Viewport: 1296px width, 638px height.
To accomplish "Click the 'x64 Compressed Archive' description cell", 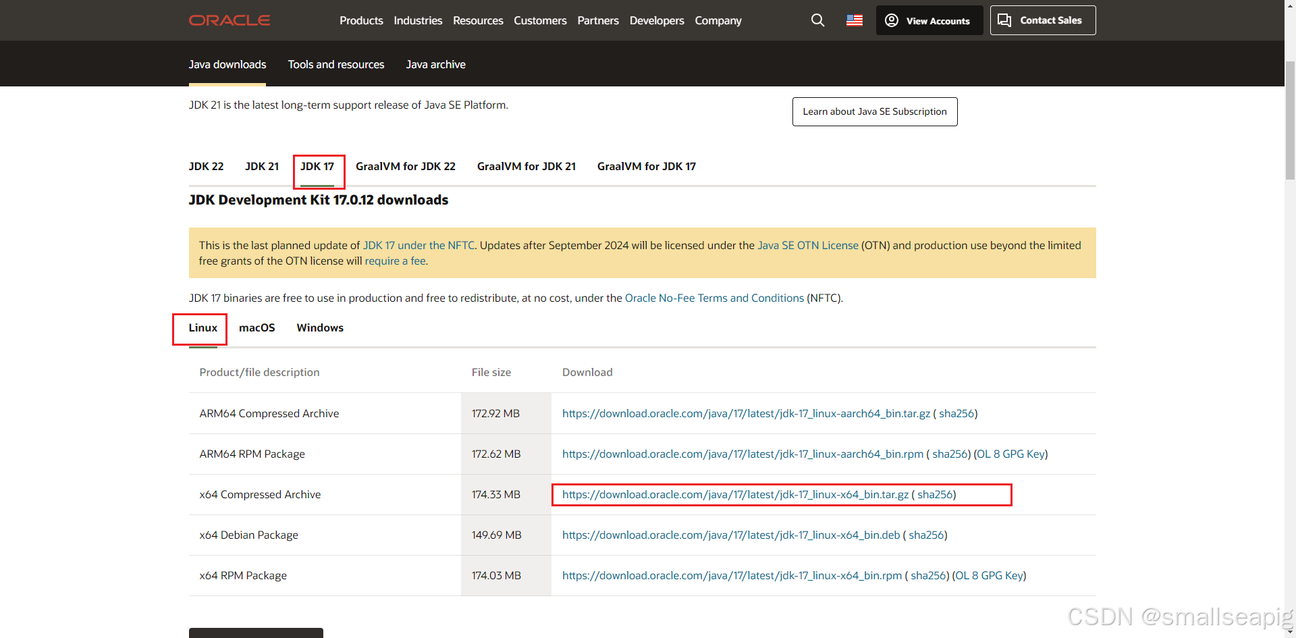I will 325,494.
